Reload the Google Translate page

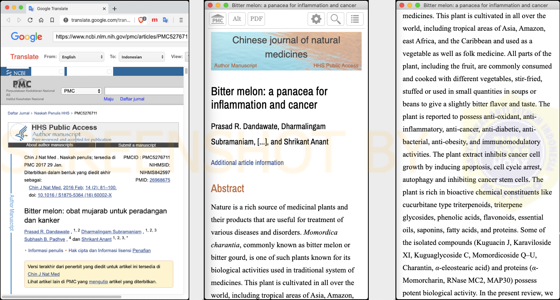tap(30, 20)
